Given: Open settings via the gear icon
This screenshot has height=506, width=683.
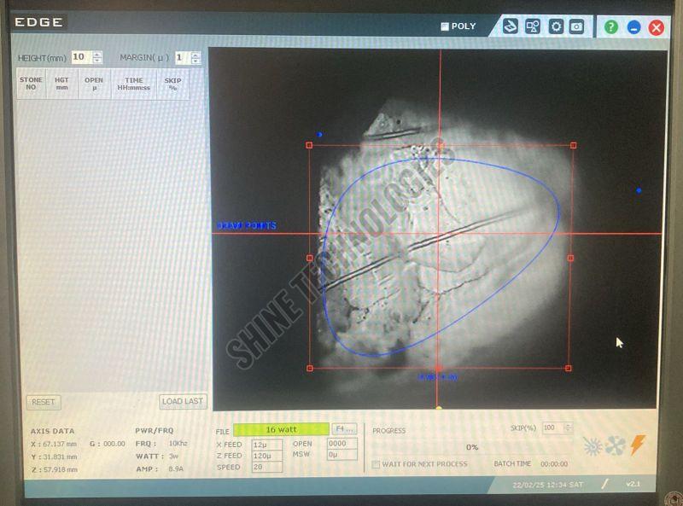Looking at the screenshot, I should [556, 26].
